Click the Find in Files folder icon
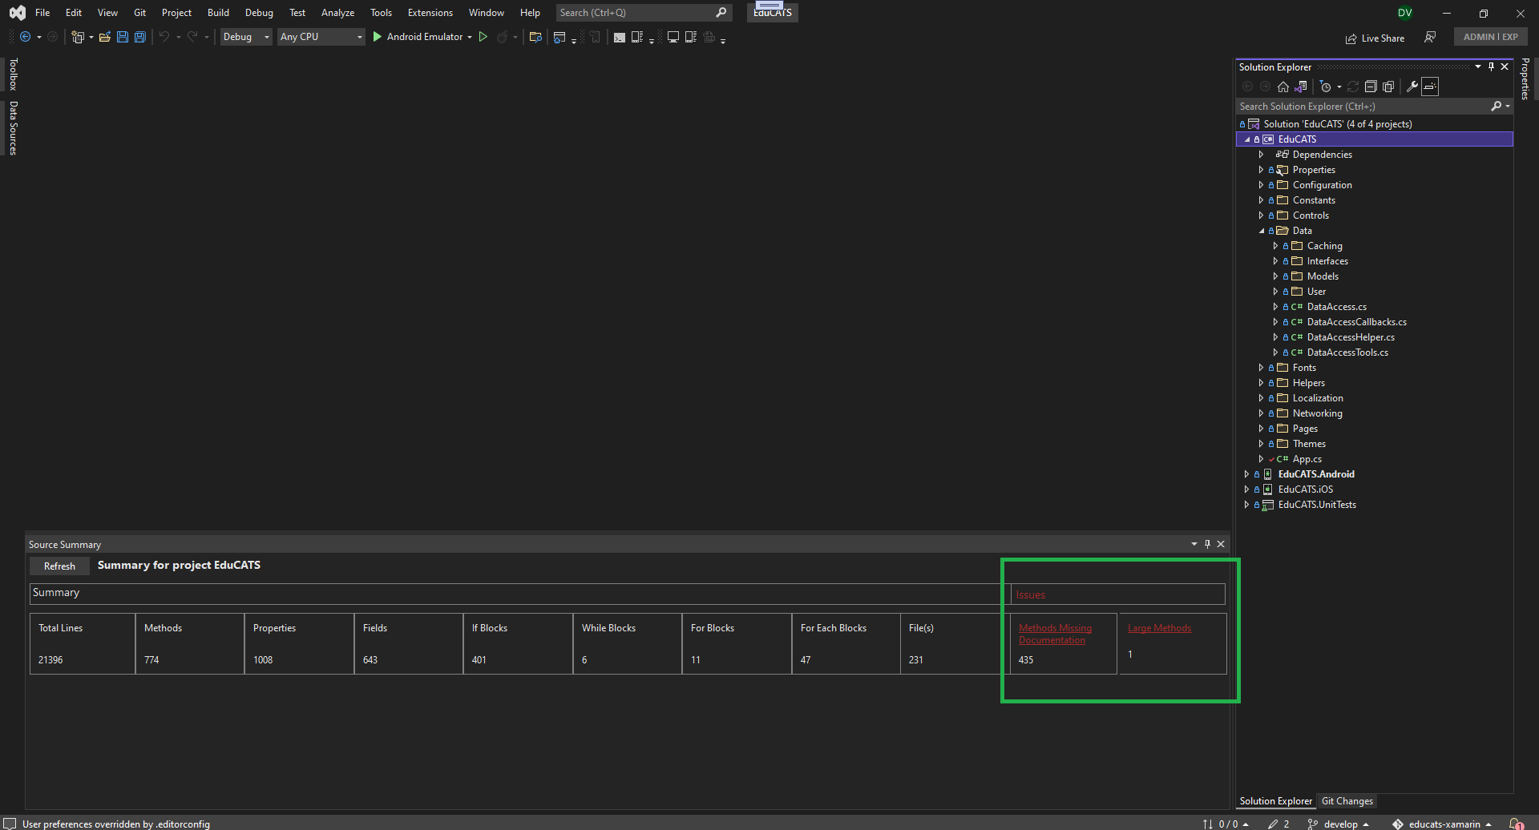Screen dimensions: 1539x830 (535, 37)
